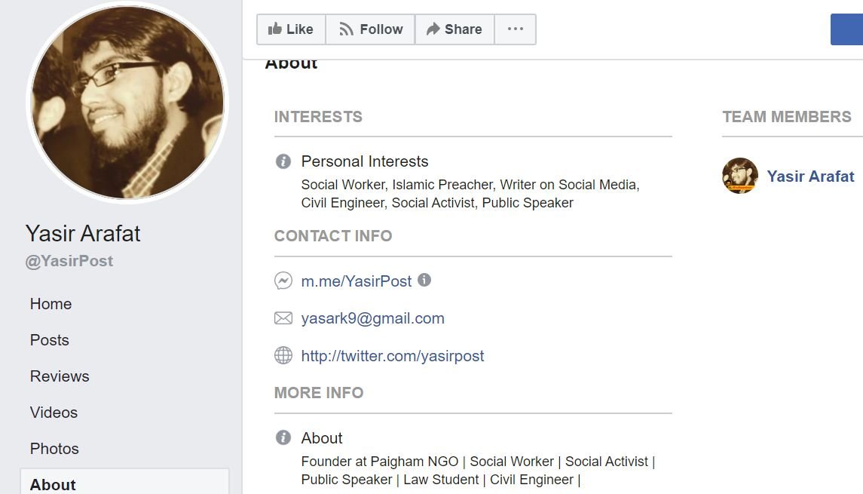The image size is (863, 494).
Task: Open the twitter.com/yasirpost link
Action: [392, 356]
